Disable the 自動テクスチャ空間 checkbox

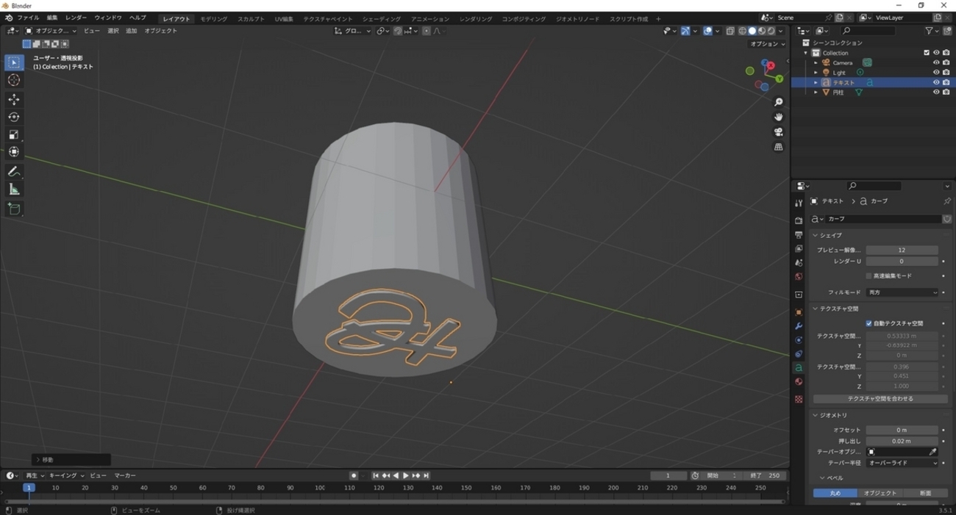pos(868,323)
